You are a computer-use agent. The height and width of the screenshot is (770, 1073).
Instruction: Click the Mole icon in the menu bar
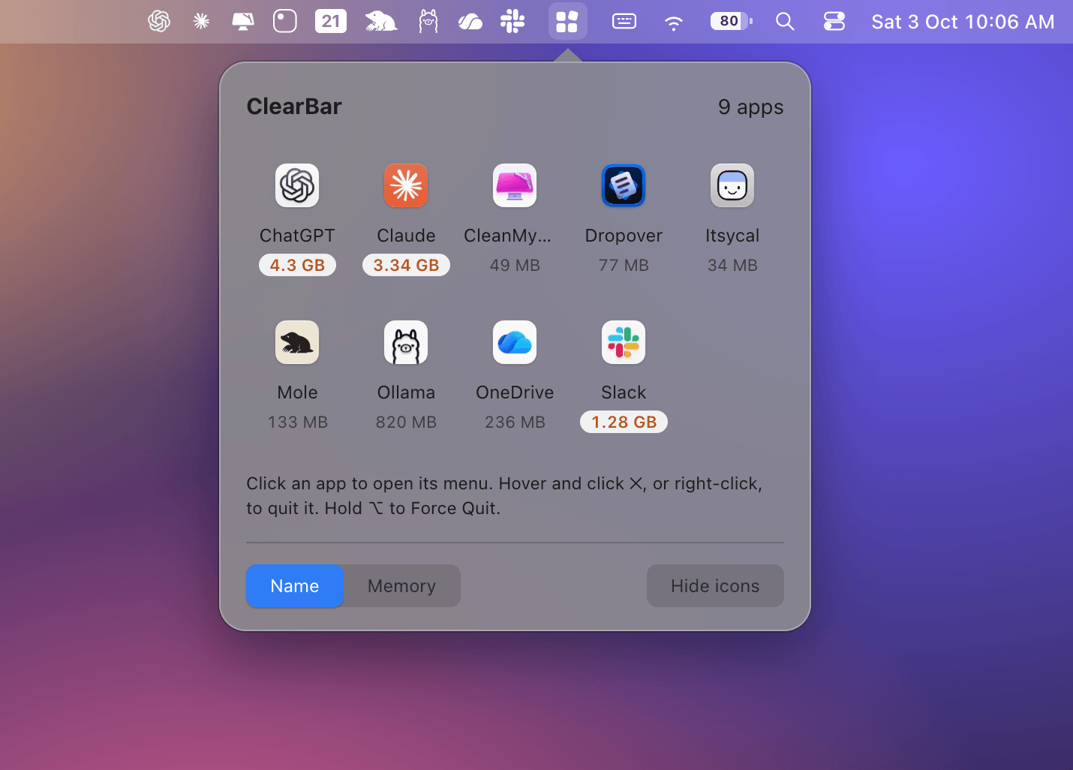(381, 21)
